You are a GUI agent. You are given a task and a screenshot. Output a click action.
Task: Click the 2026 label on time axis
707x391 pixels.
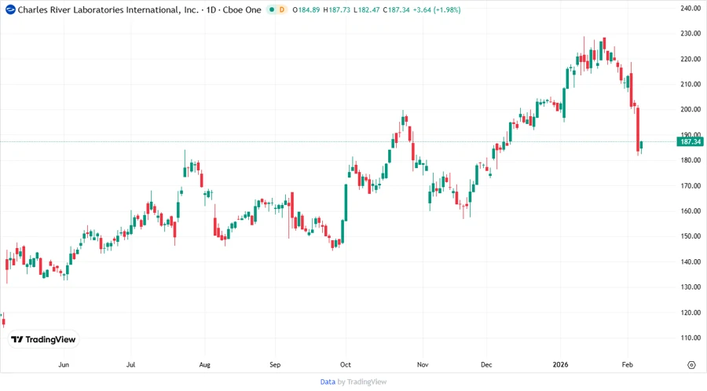click(560, 364)
